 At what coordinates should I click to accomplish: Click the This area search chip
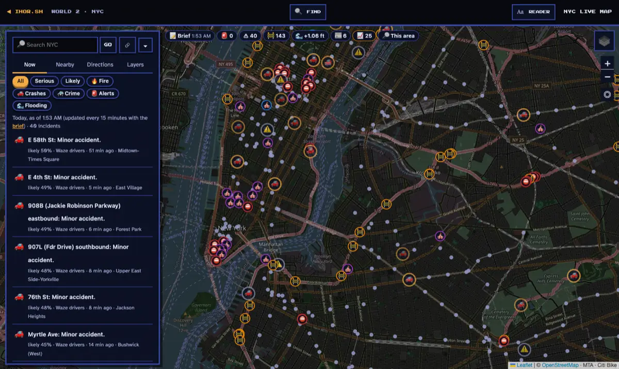coord(398,36)
